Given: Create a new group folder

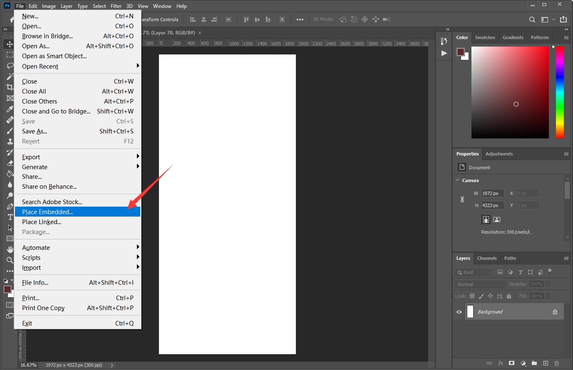Looking at the screenshot, I should (534, 363).
